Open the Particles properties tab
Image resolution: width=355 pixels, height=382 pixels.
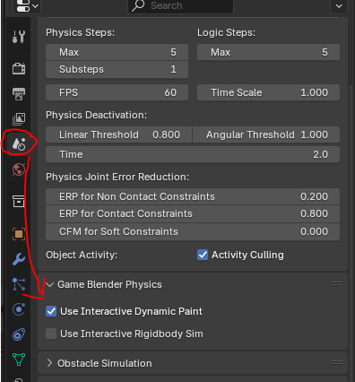(x=19, y=284)
